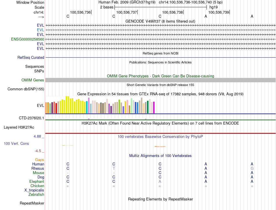
Task: Click the Dog species label
Action: point(41,177)
